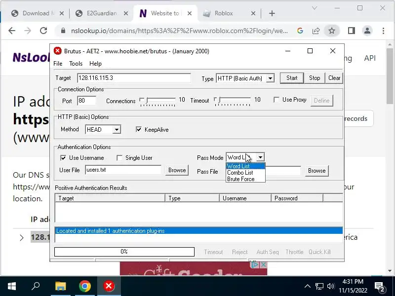Click the Chrome taskbar icon

click(x=84, y=286)
